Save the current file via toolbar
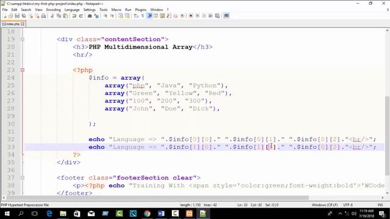This screenshot has width=390, height=219. 17,16
